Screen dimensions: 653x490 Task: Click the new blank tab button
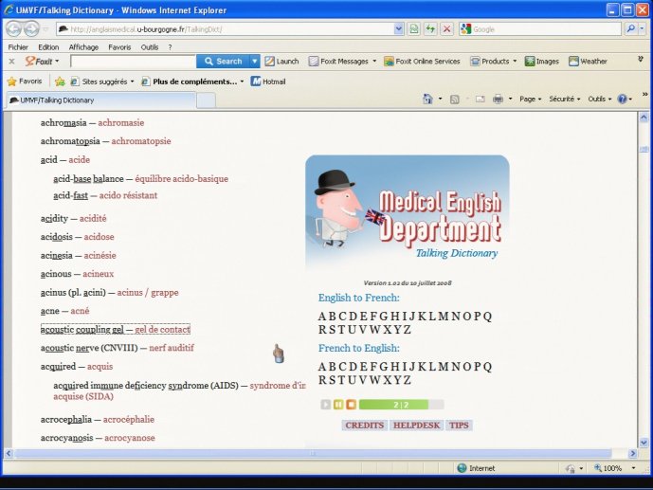point(206,100)
